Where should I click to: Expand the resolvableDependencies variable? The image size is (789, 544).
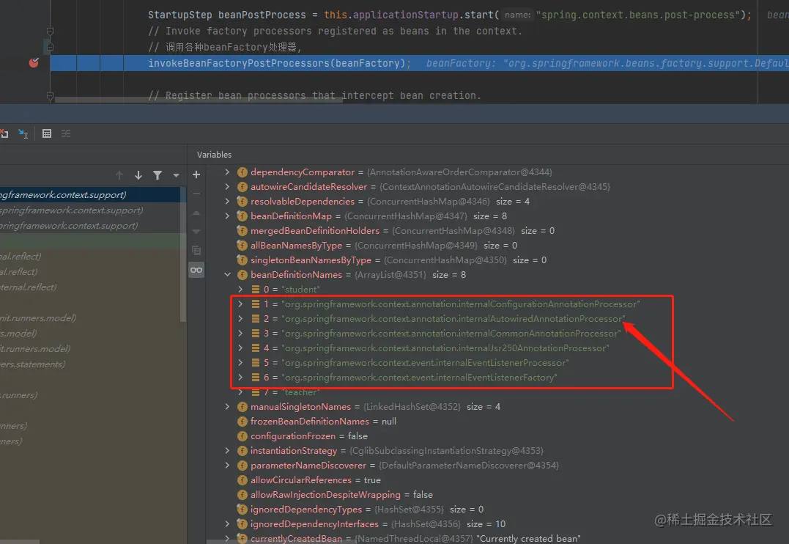227,202
